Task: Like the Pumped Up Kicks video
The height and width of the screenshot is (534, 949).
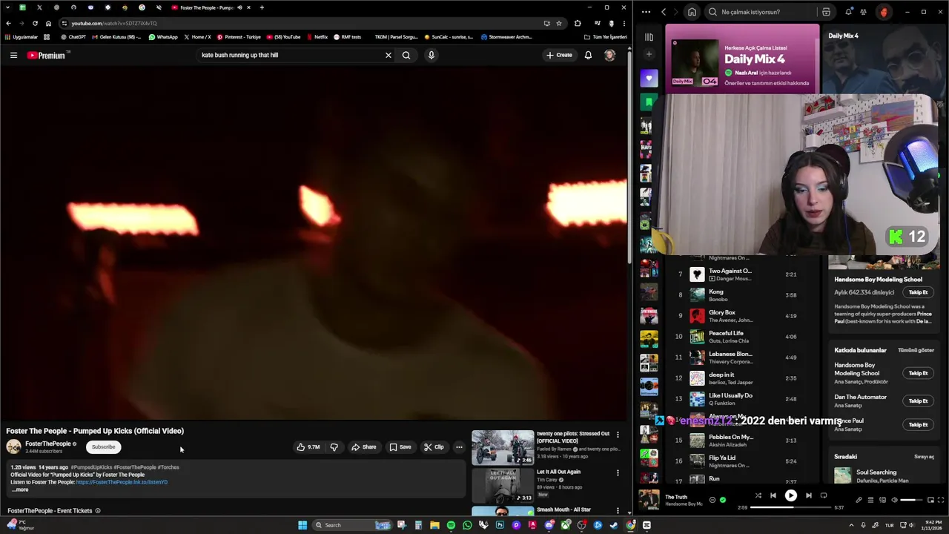Action: click(x=308, y=446)
